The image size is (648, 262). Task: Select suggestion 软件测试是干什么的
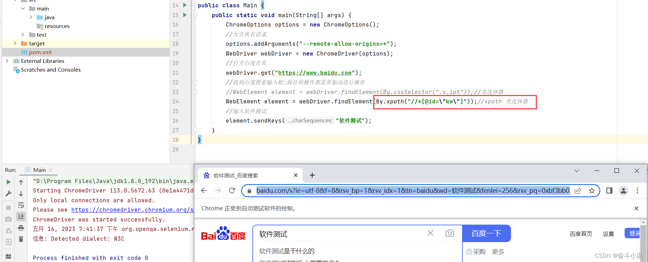[287, 251]
